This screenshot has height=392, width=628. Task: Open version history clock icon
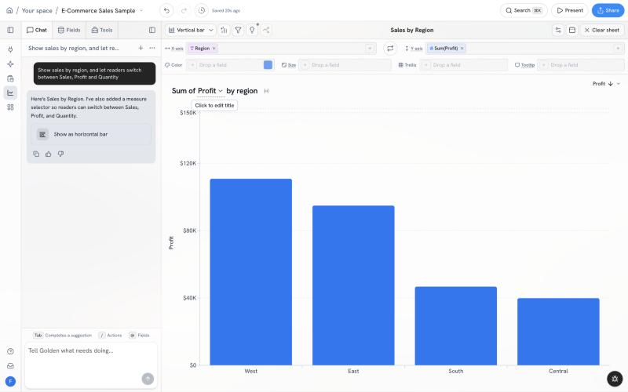tap(202, 10)
